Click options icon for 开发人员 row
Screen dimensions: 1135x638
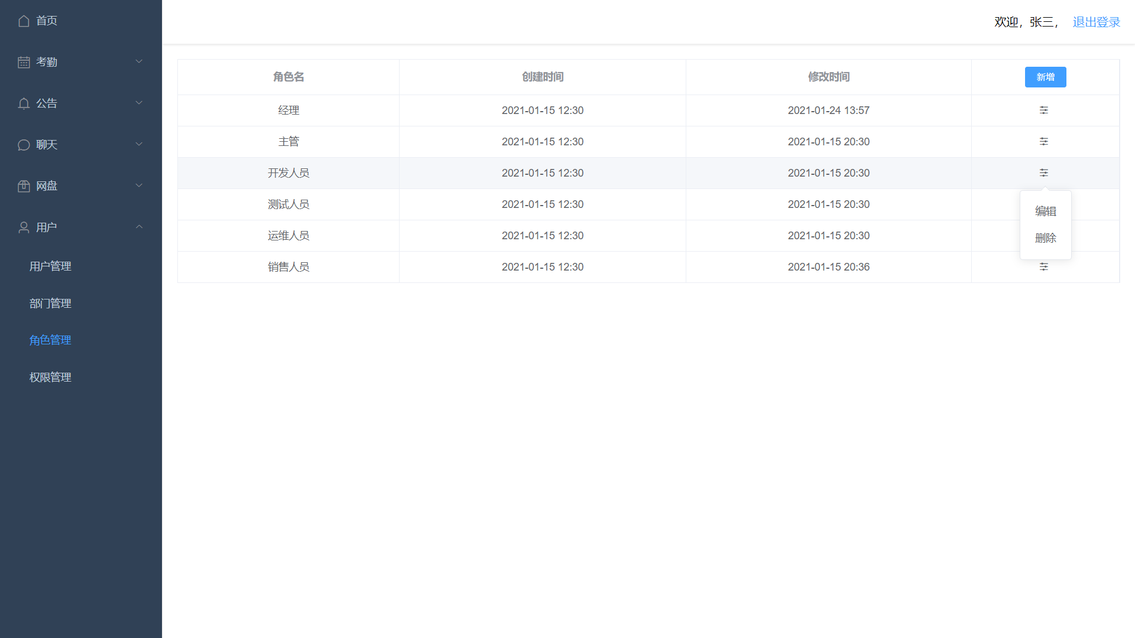[1044, 173]
